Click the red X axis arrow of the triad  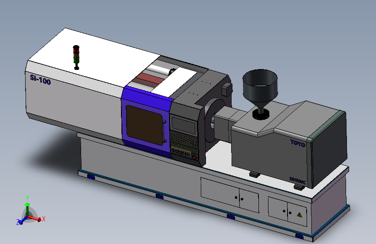pyautogui.click(x=35, y=218)
